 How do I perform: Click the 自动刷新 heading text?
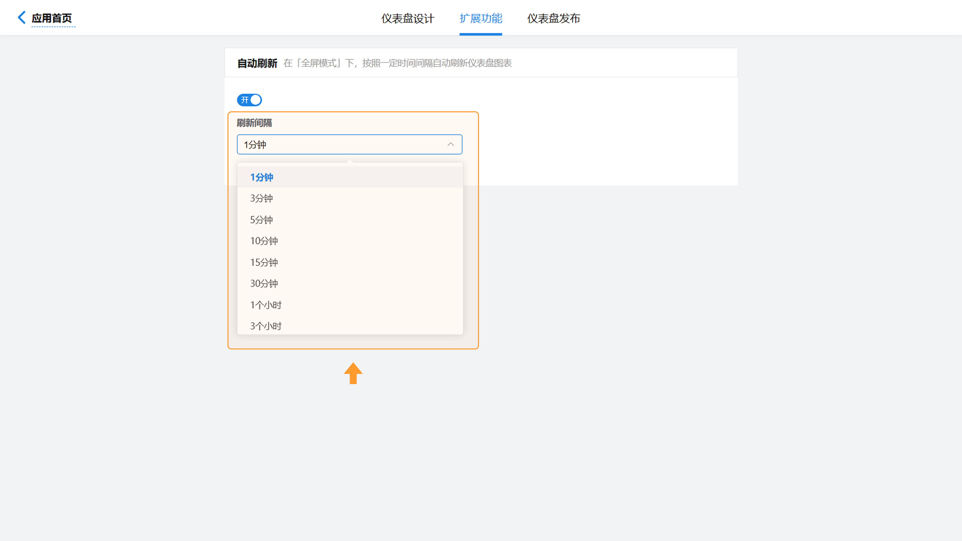tap(257, 63)
